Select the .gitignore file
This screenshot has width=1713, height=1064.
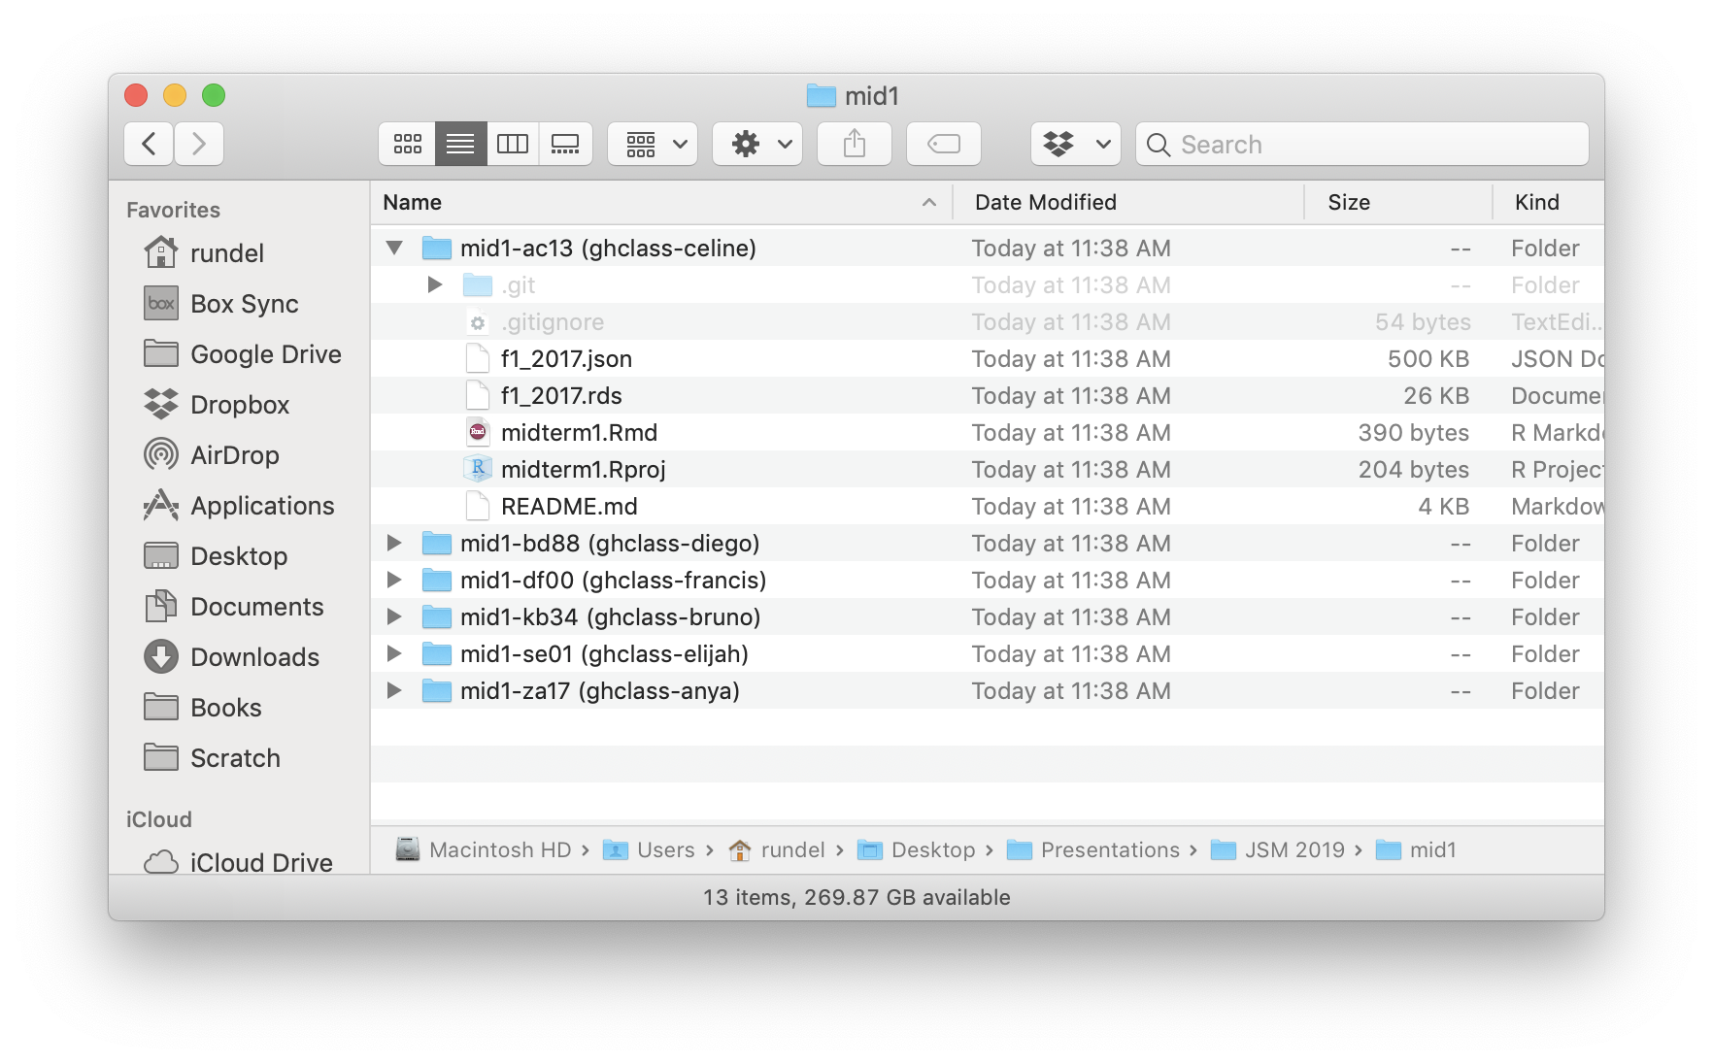[x=988, y=321]
